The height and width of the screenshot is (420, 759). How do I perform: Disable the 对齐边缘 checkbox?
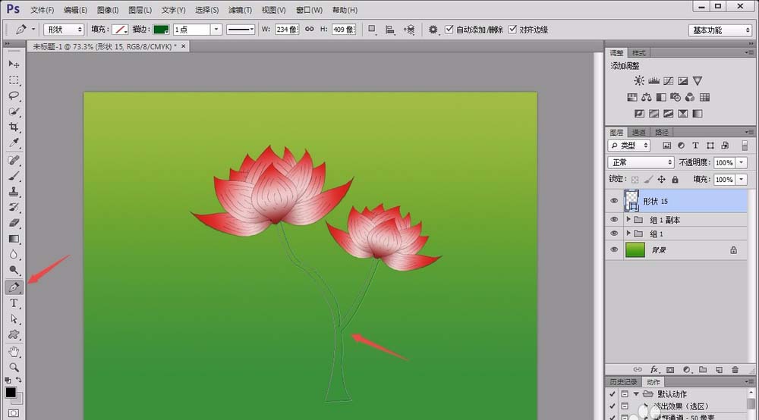pyautogui.click(x=512, y=30)
